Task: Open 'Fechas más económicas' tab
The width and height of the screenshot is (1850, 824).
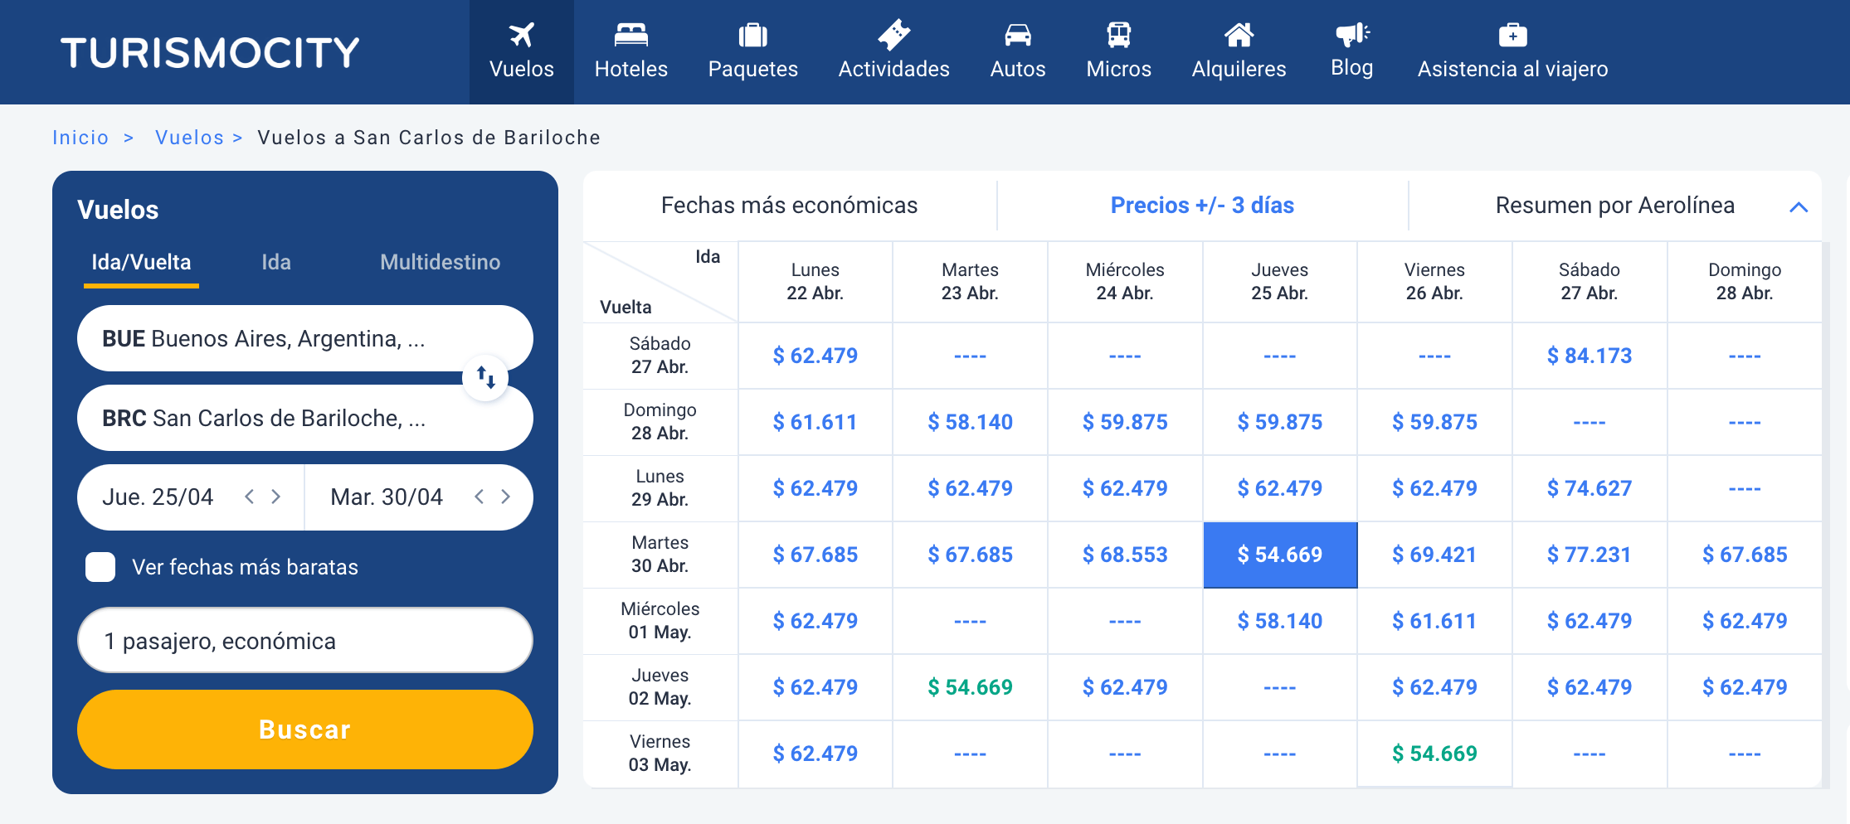Action: [x=789, y=206]
